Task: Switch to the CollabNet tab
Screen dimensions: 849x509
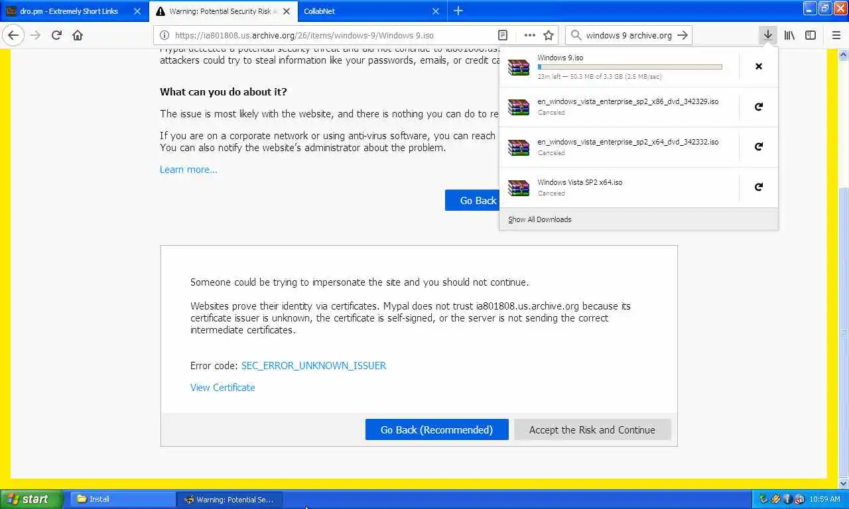Action: click(372, 11)
